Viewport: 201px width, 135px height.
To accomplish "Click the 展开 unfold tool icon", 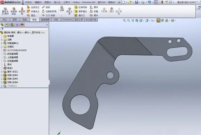I will tap(91, 7).
